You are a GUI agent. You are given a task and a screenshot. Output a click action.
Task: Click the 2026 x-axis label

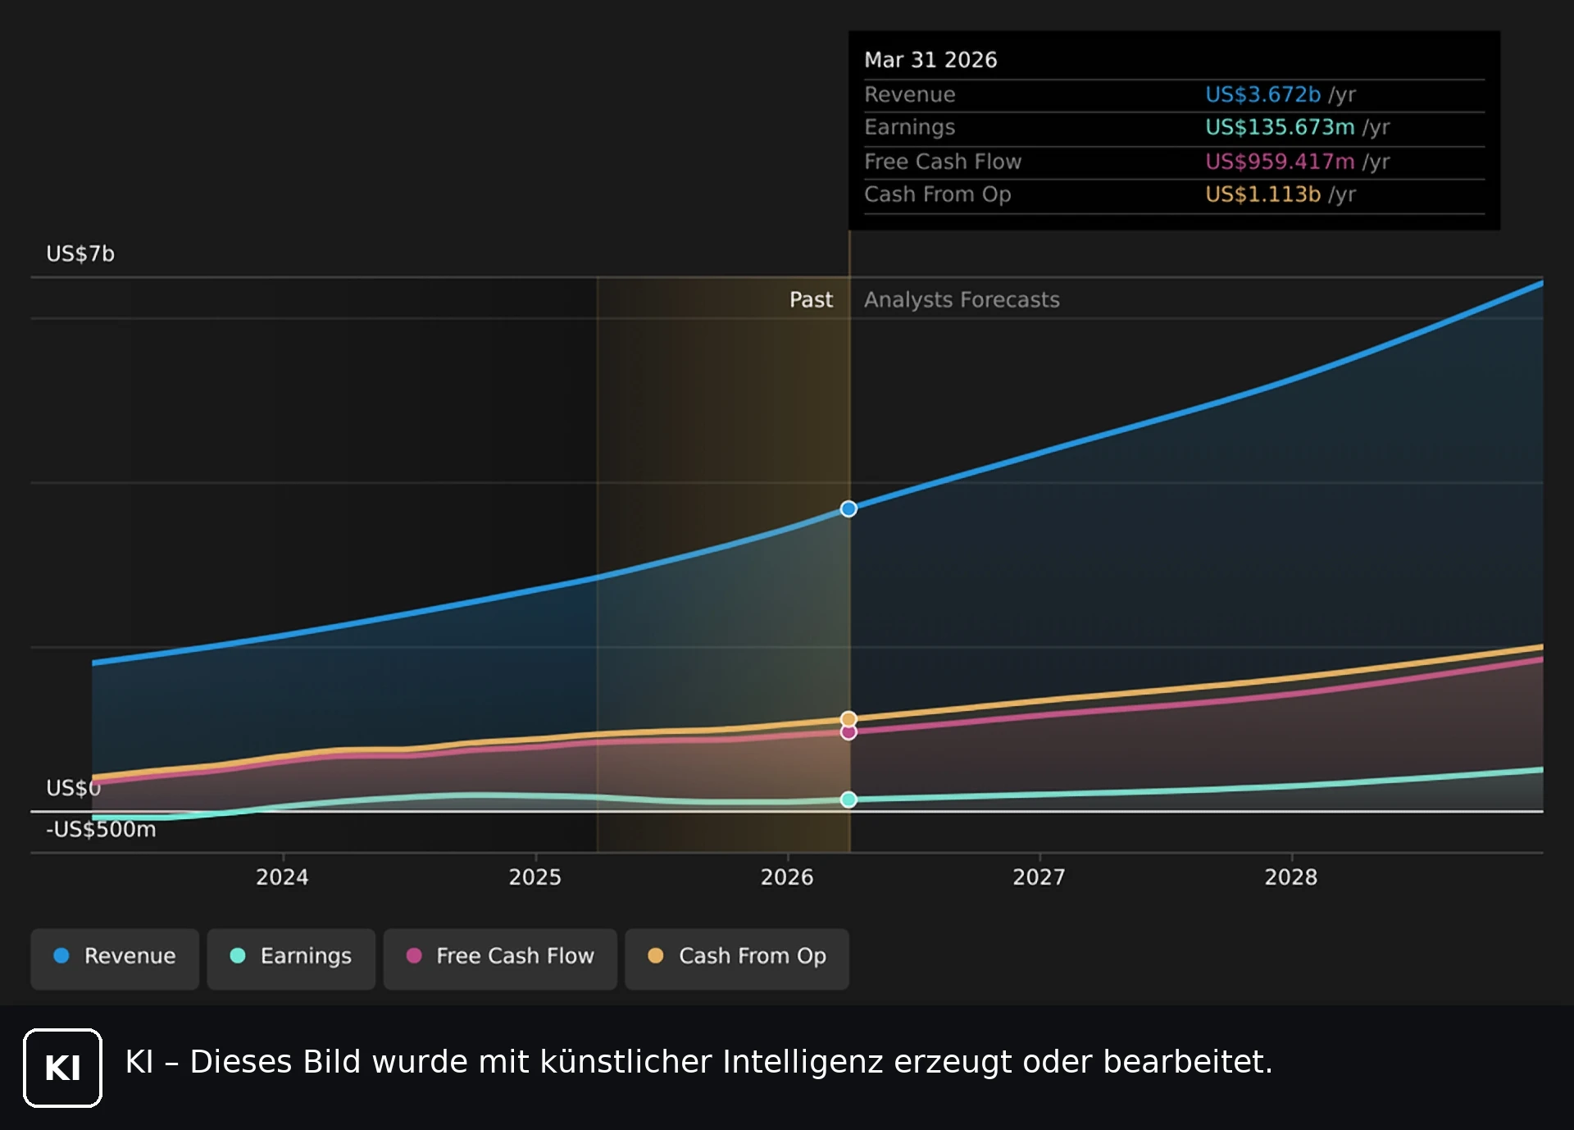pyautogui.click(x=787, y=877)
